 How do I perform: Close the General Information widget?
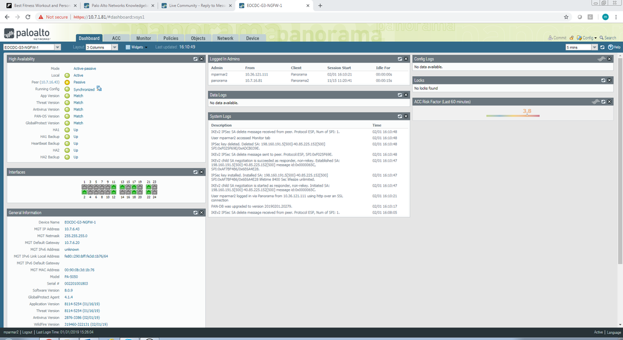coord(202,213)
